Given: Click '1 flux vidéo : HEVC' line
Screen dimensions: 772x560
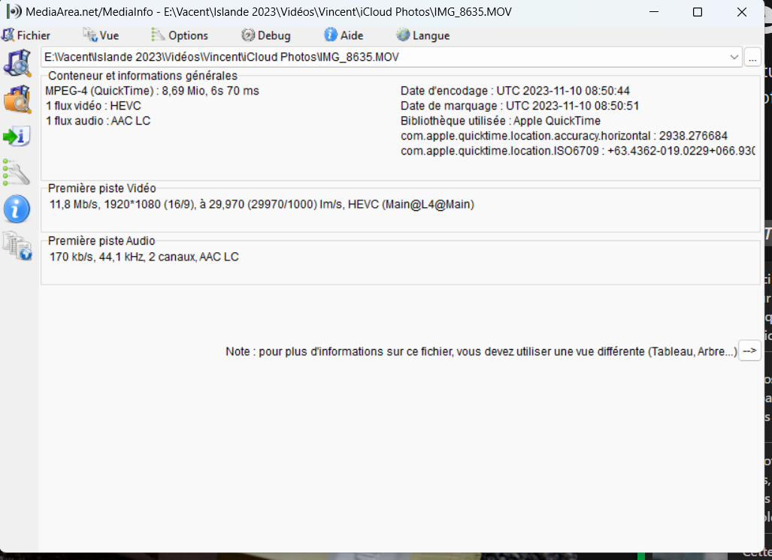Looking at the screenshot, I should coord(93,106).
